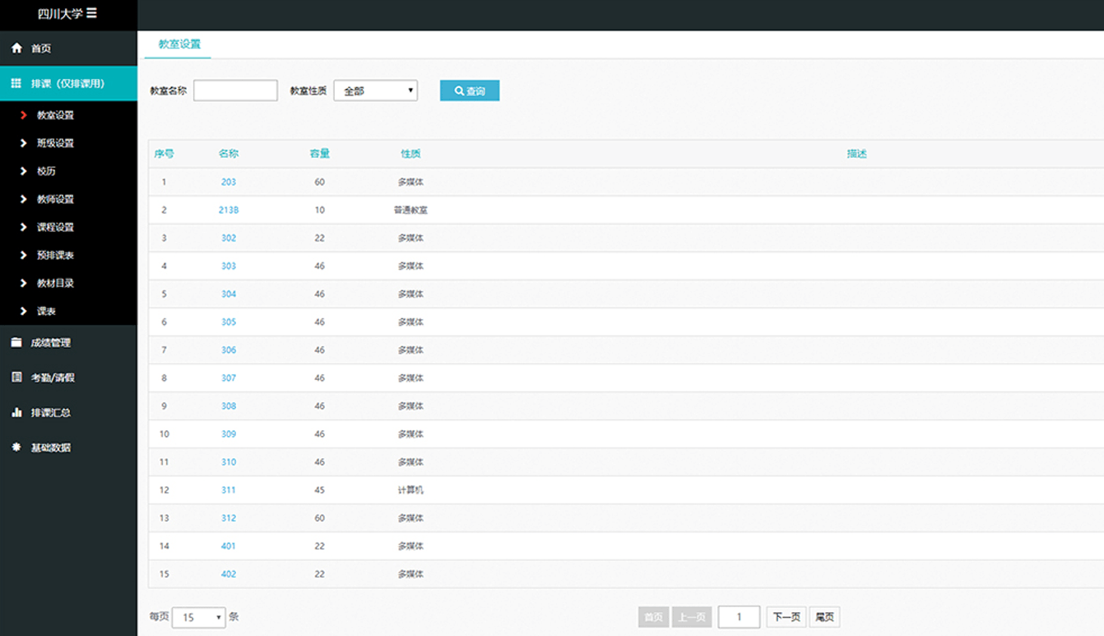The width and height of the screenshot is (1104, 636).
Task: Click the folder icon for 成绩管理
Action: [x=16, y=342]
